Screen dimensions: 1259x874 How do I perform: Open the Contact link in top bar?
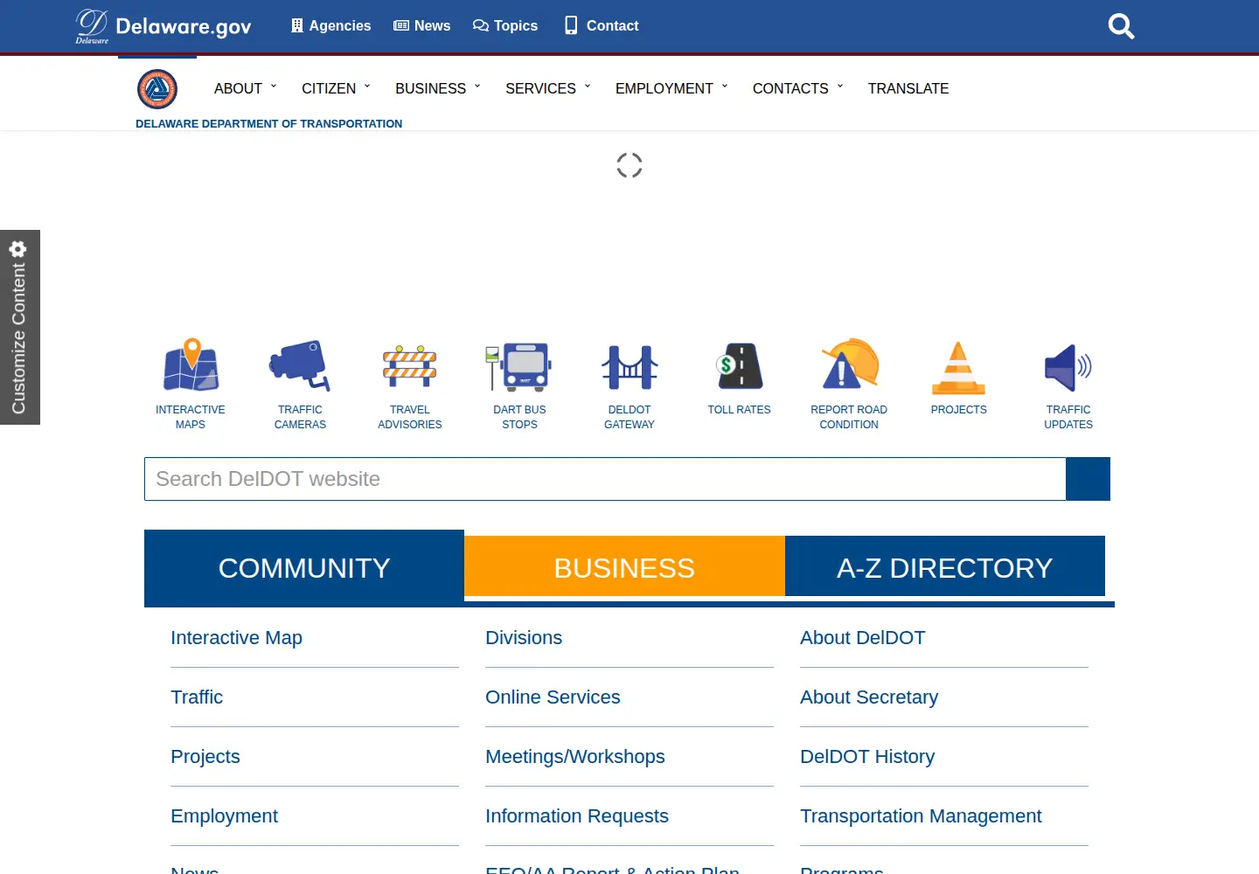pyautogui.click(x=602, y=26)
